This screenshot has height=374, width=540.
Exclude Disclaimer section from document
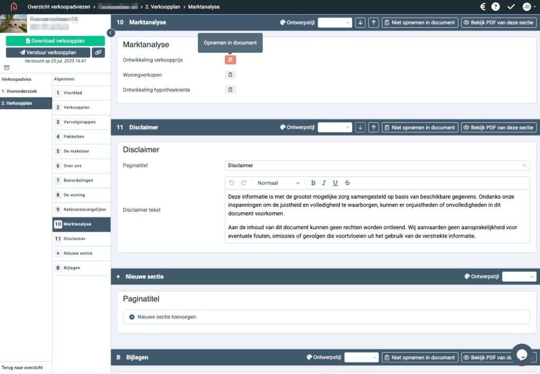(420, 127)
